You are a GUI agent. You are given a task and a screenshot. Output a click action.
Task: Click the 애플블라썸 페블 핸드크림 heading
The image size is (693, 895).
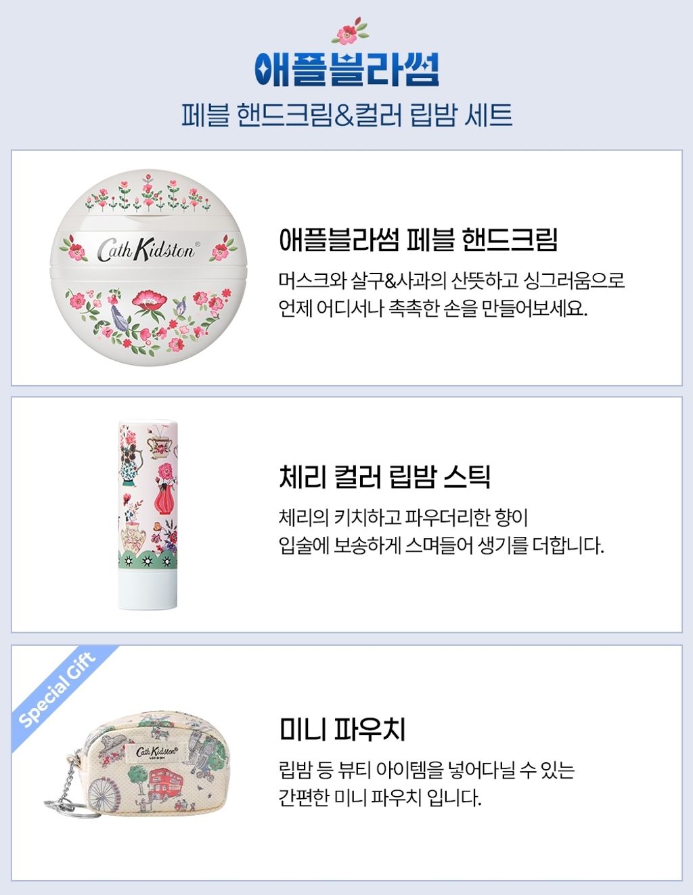pos(418,239)
